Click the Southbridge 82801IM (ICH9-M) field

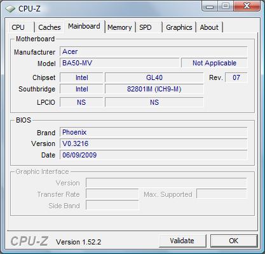[154, 89]
